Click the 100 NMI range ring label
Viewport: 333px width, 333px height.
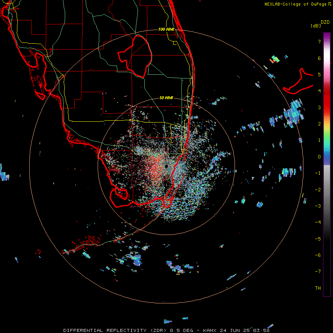166,29
